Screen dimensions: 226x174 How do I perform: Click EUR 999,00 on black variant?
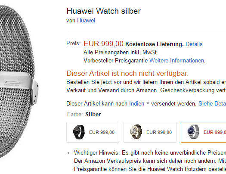click(x=102, y=132)
